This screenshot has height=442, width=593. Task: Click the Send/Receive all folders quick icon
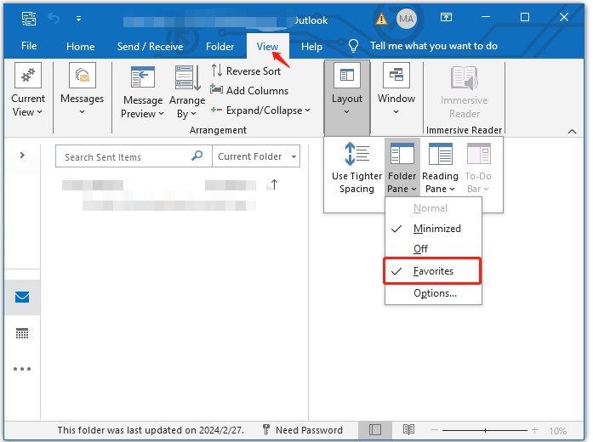coord(29,18)
